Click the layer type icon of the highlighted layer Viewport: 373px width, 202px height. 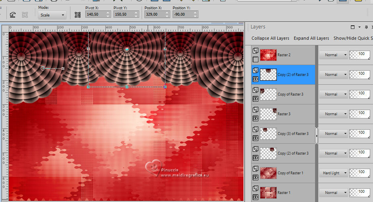point(256,70)
